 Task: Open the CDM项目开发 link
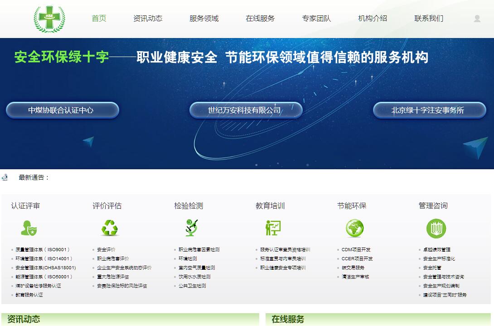pyautogui.click(x=356, y=250)
